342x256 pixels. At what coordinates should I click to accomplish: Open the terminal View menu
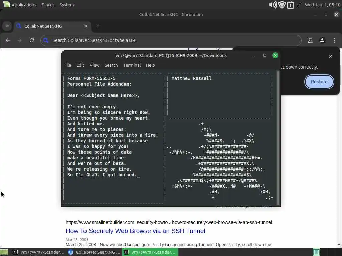tap(94, 65)
